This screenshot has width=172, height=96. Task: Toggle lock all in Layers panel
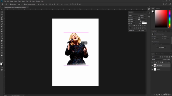[x=163, y=62]
